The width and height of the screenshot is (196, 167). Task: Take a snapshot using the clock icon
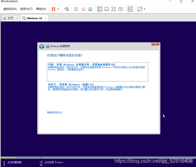point(76,9)
